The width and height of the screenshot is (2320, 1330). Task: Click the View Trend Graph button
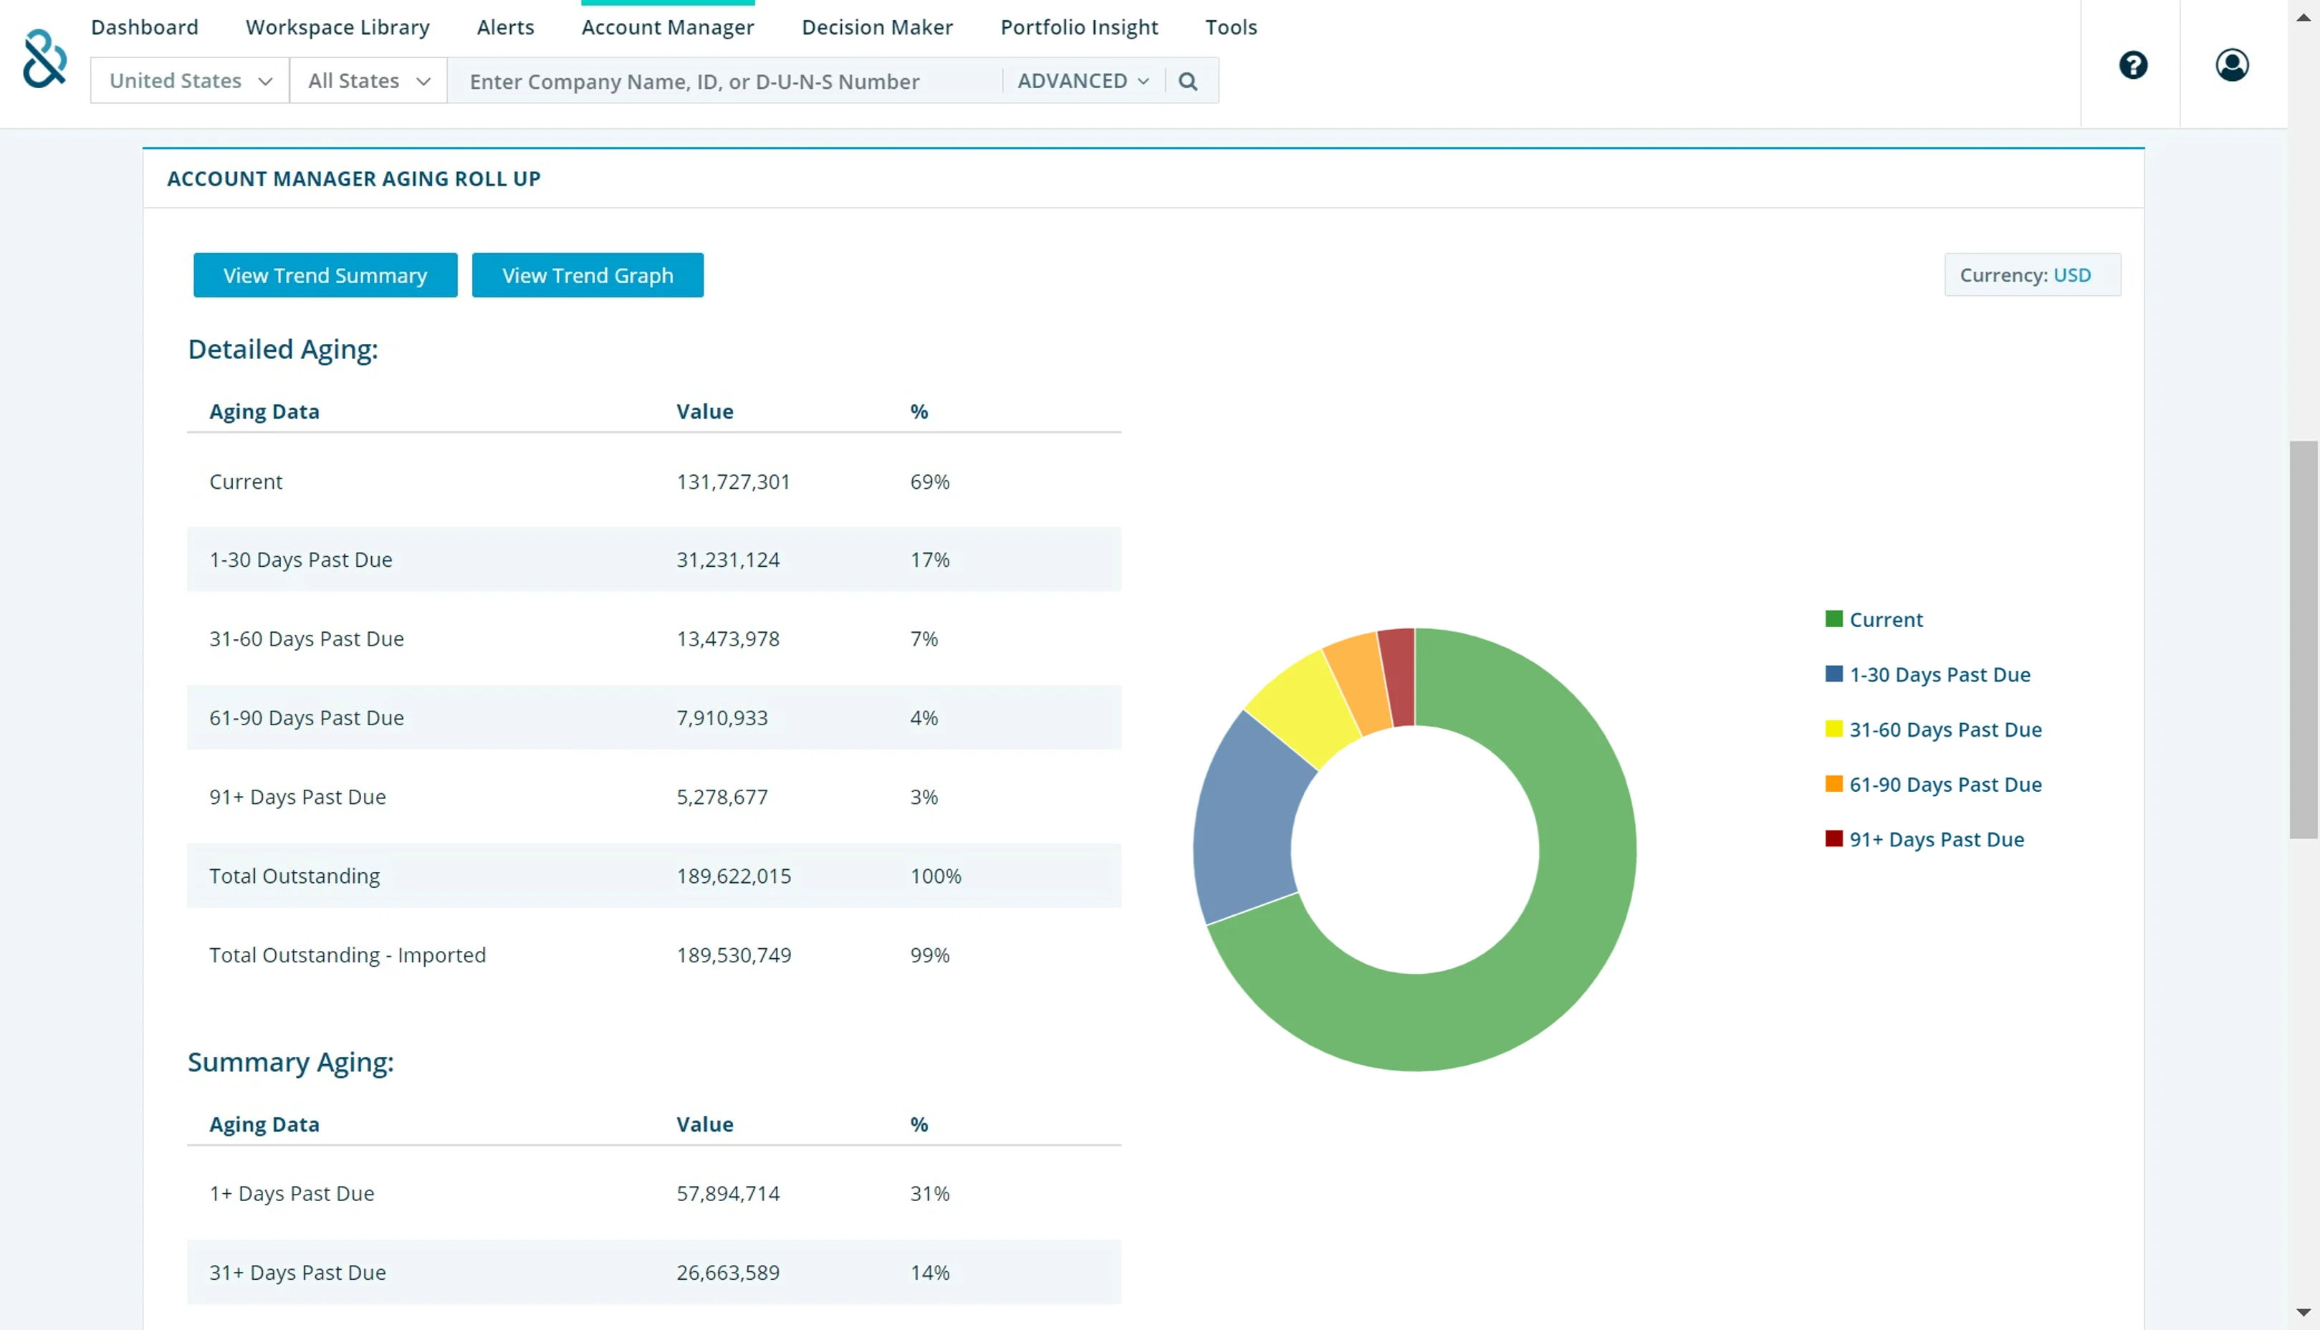pos(587,275)
